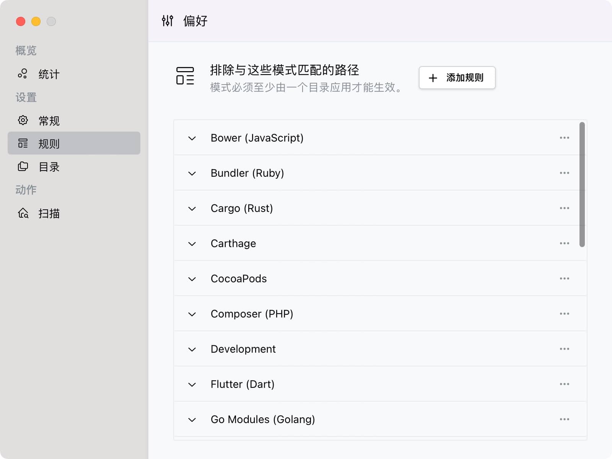Expand the CocoaPods rule chevron
Viewport: 612px width, 459px height.
192,279
